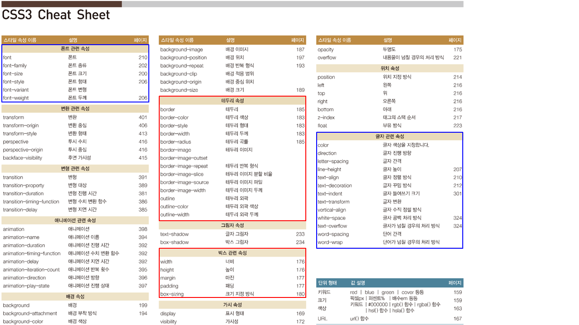Click the "animation-iteration-count" property
The width and height of the screenshot is (579, 325).
pyautogui.click(x=31, y=270)
